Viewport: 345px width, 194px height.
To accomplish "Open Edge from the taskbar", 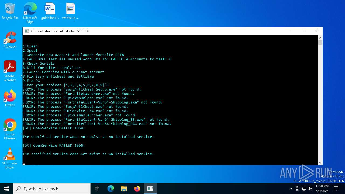I will [x=111, y=189].
